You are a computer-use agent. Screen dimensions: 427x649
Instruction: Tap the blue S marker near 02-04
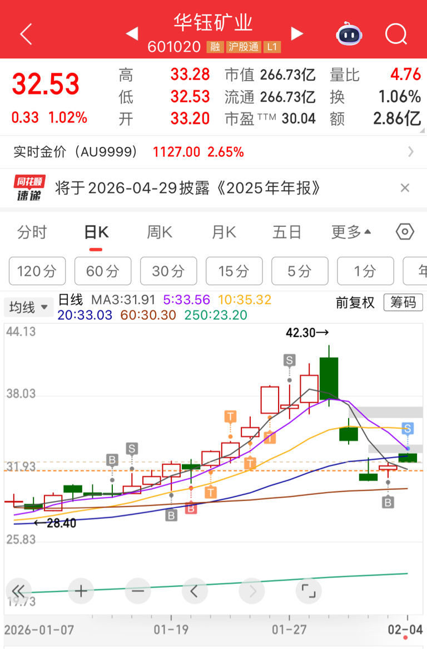coord(408,428)
